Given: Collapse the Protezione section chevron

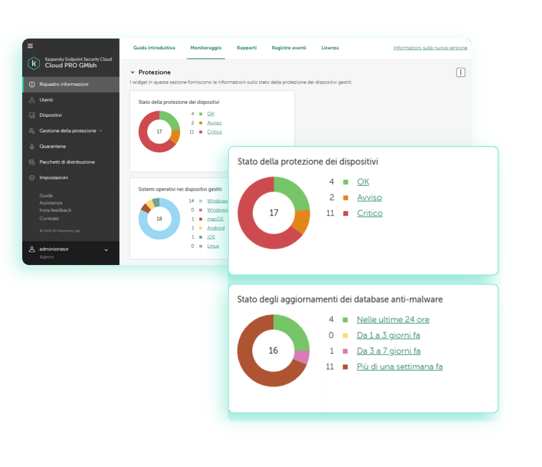Looking at the screenshot, I should 133,72.
